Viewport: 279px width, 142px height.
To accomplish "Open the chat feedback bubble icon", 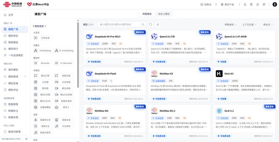I will (258, 4).
